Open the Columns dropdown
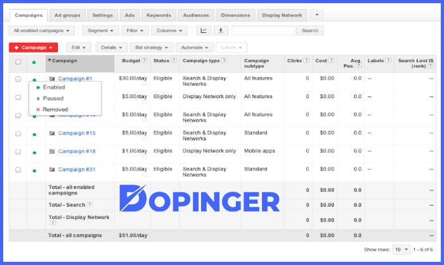The height and width of the screenshot is (265, 444). (x=169, y=30)
